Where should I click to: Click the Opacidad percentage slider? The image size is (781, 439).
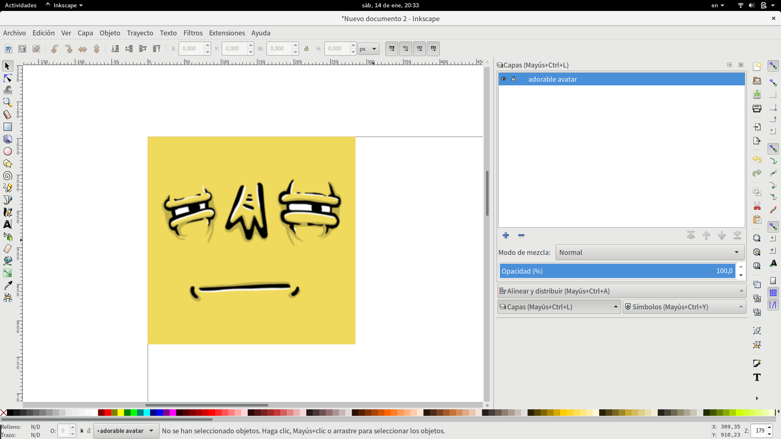coord(617,271)
